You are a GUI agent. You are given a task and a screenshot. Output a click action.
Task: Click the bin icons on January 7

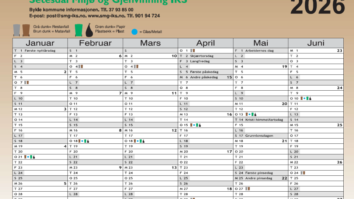coord(26,83)
